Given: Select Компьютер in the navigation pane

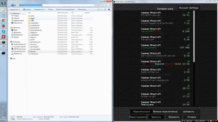Looking at the screenshot, I should point(16,42).
